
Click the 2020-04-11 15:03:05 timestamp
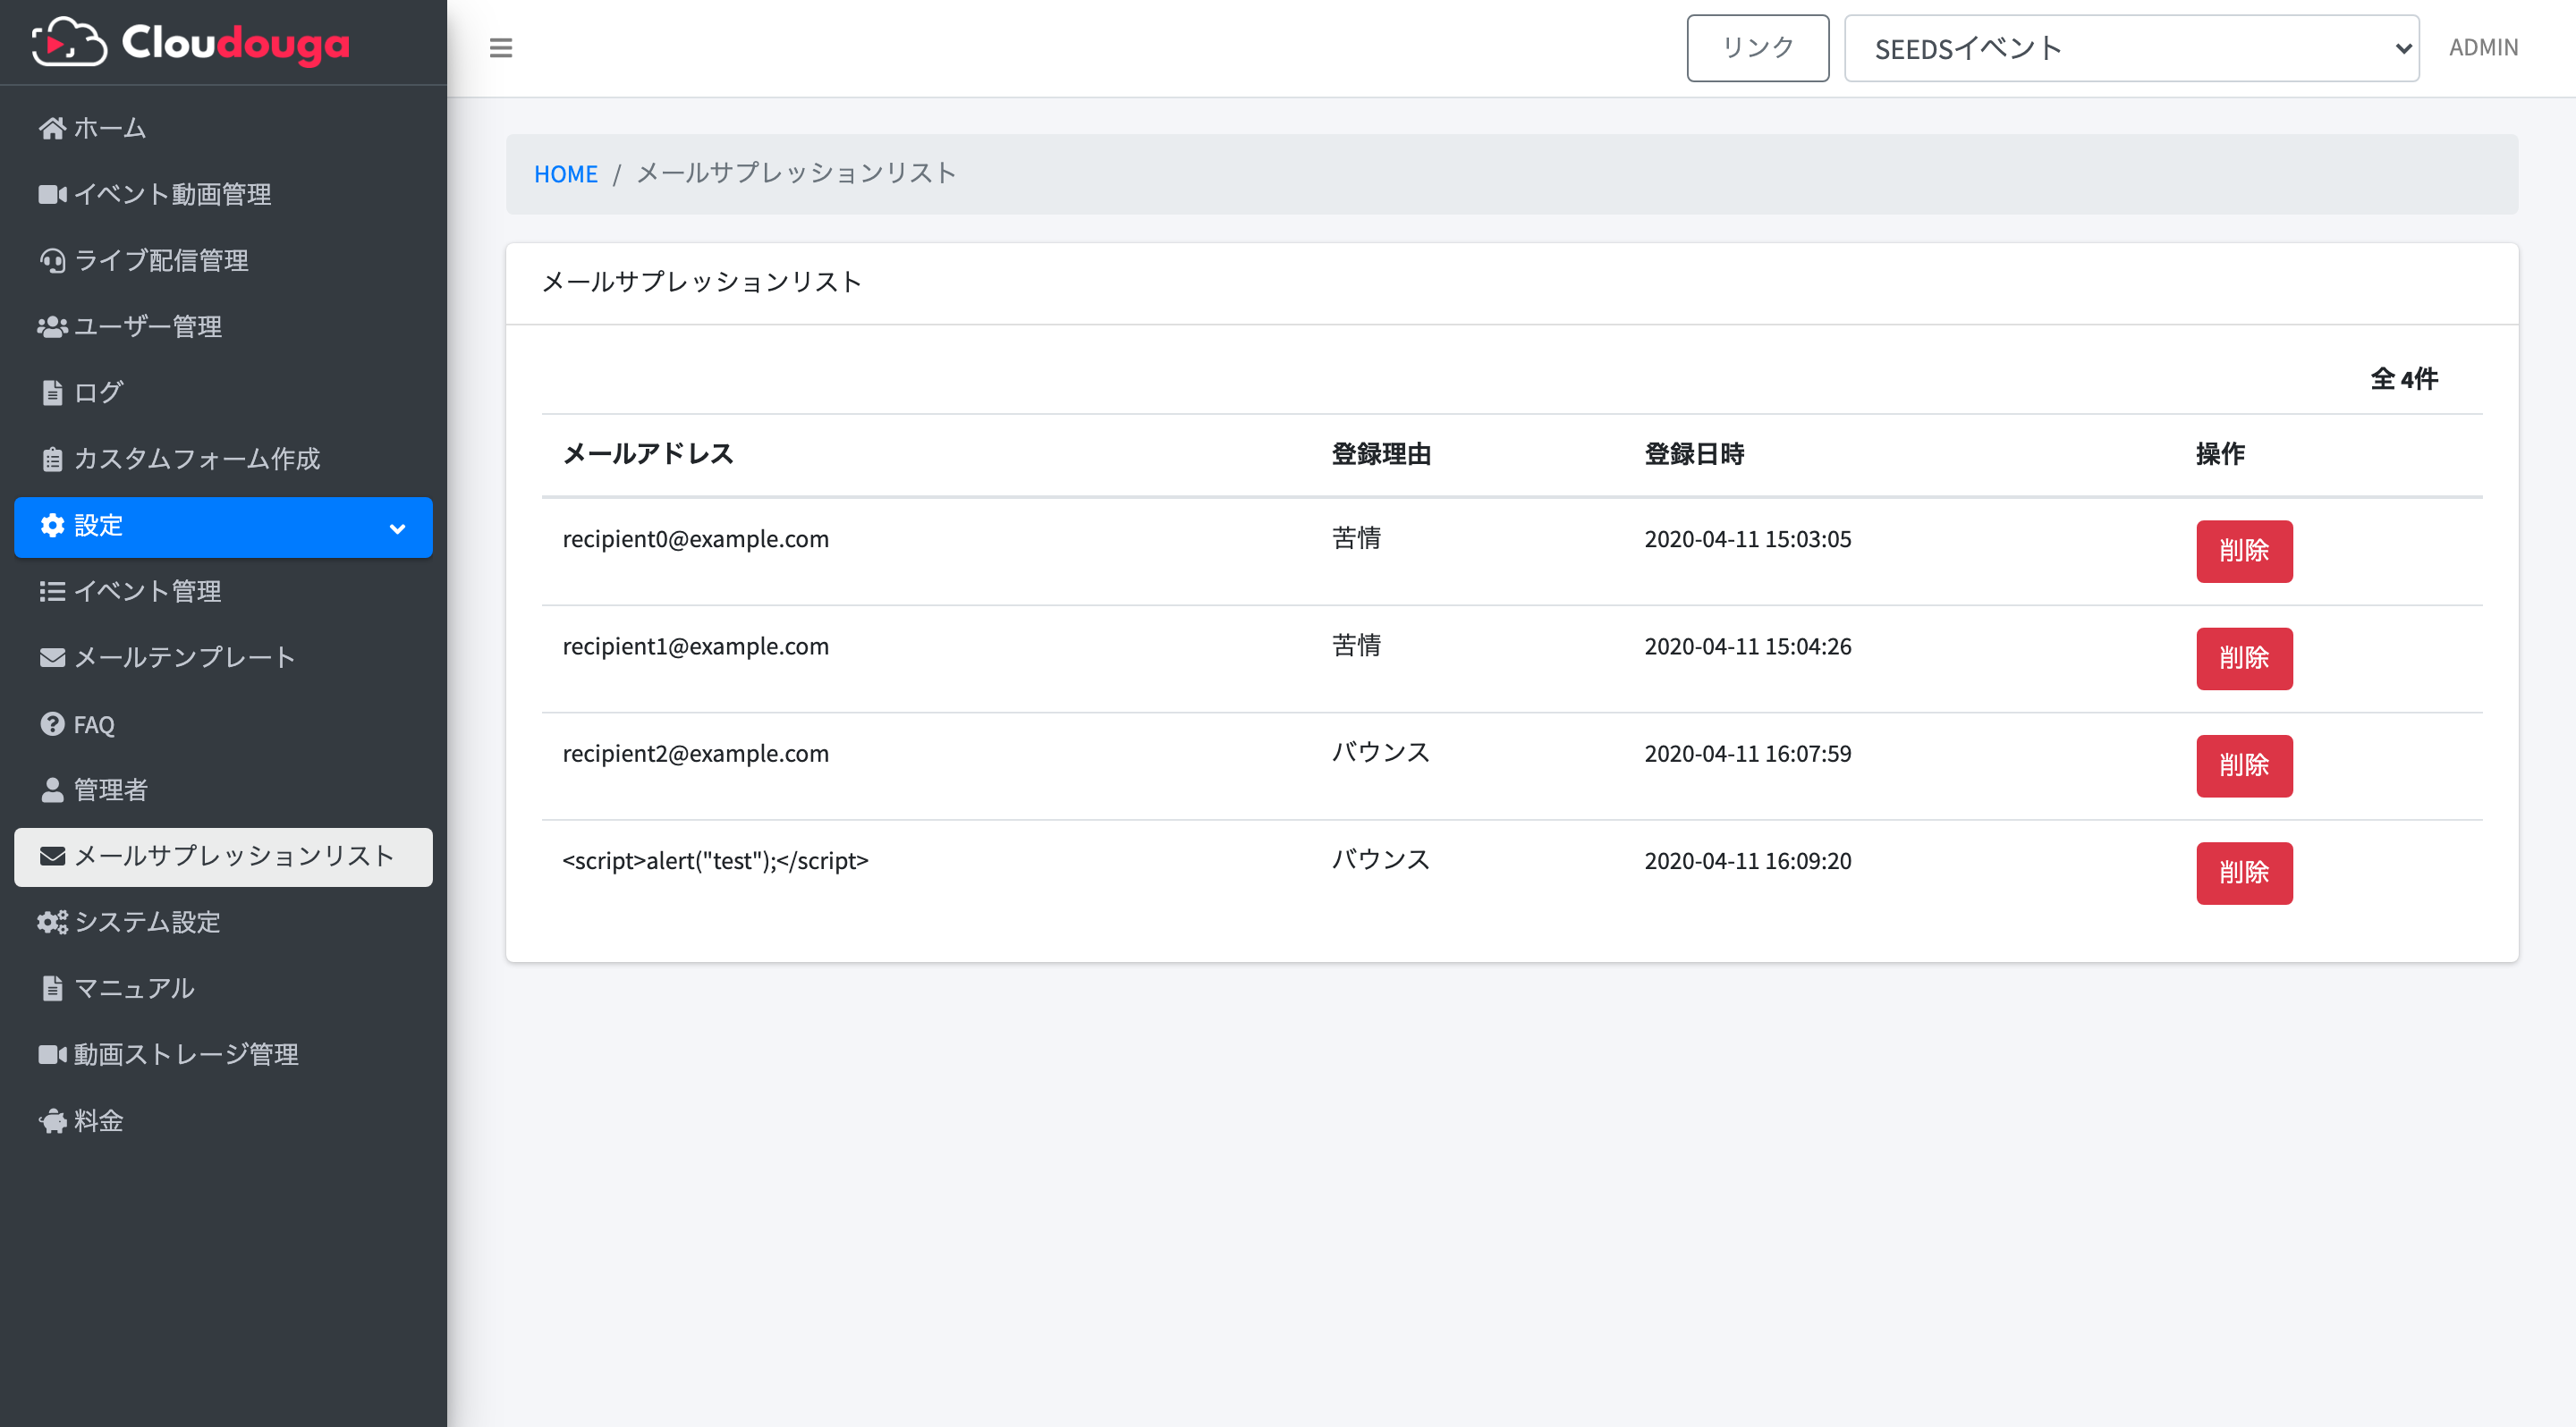pyautogui.click(x=1747, y=538)
